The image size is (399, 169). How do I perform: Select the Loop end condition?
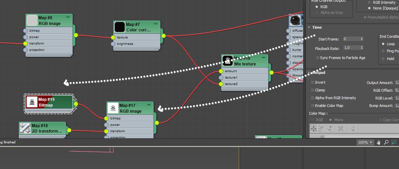[383, 44]
